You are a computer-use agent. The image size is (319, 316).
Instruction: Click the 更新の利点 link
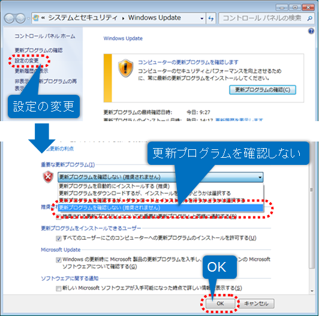(59, 149)
